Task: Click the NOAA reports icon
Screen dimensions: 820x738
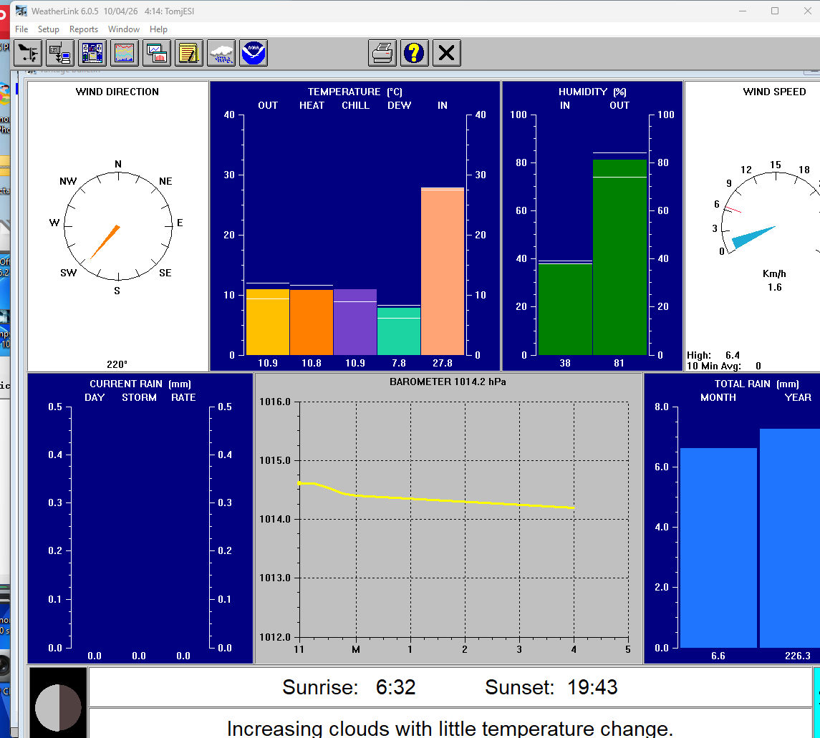Action: click(x=254, y=53)
